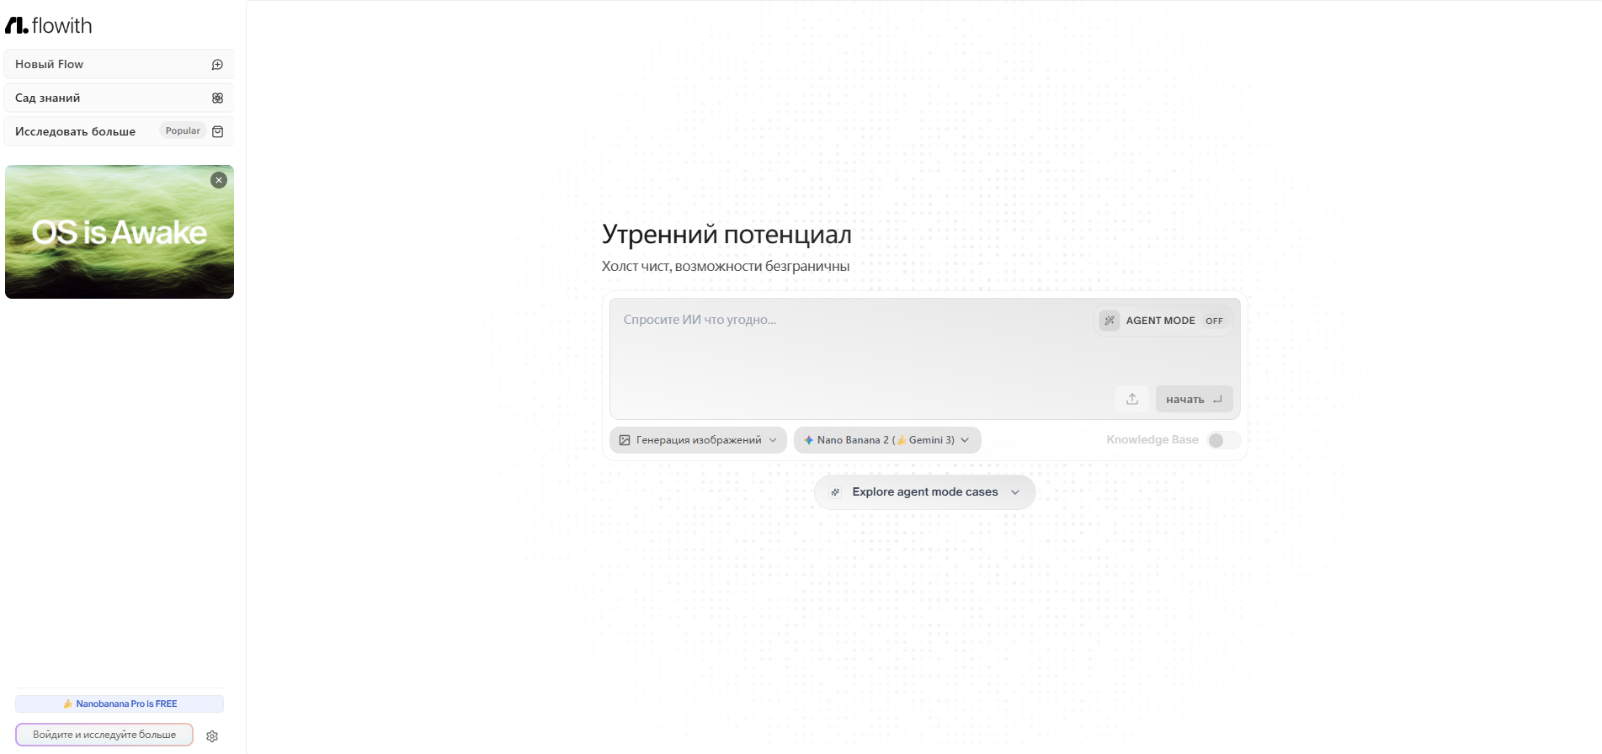Open Генерация изображений dropdown
The height and width of the screenshot is (754, 1602).
[x=698, y=440]
